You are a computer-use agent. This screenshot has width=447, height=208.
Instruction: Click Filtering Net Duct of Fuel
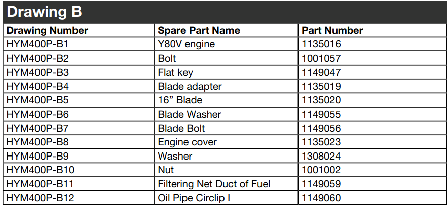pyautogui.click(x=214, y=184)
